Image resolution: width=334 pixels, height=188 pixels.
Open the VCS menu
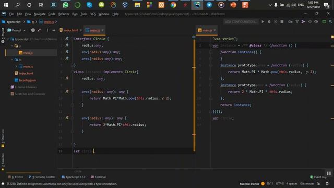pos(93,14)
